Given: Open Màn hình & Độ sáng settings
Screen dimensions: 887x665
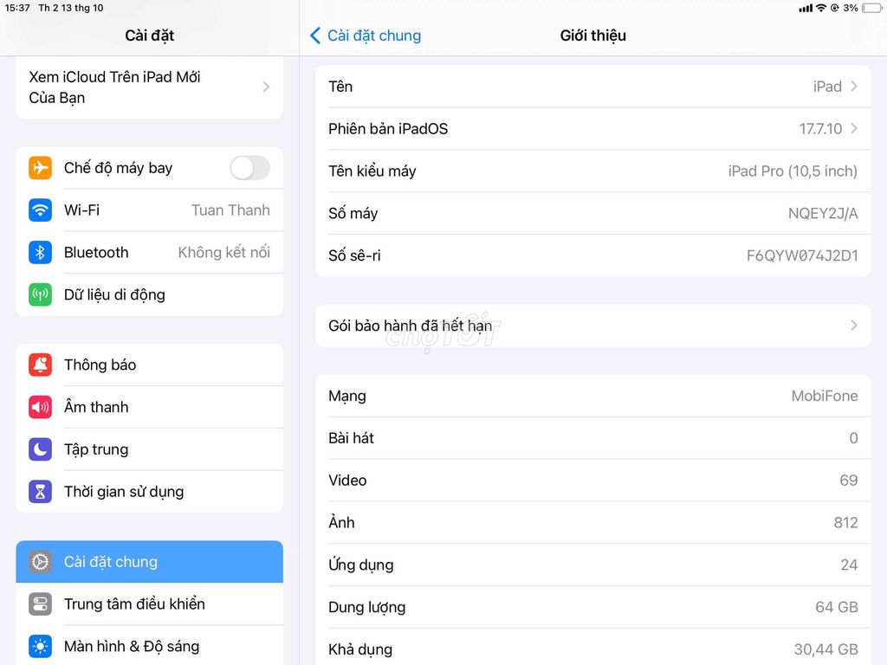Looking at the screenshot, I should [x=150, y=646].
